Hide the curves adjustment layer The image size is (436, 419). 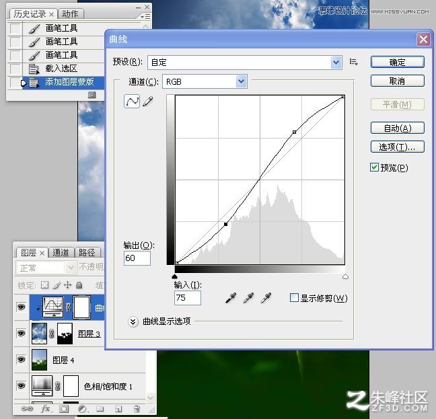21,307
